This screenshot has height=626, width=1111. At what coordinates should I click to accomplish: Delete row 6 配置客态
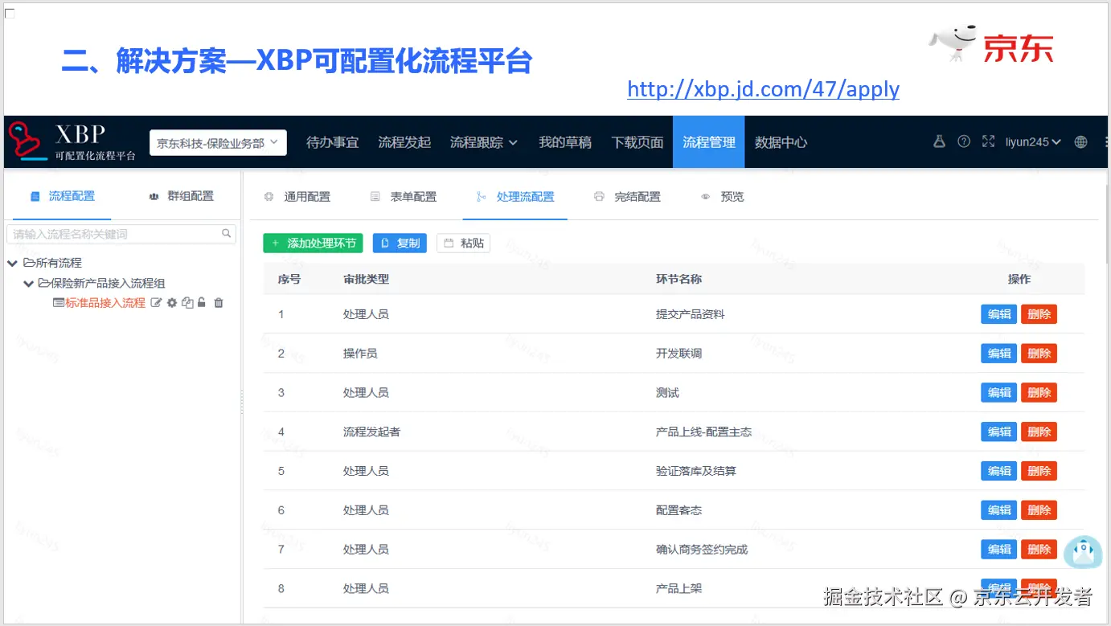[1039, 510]
